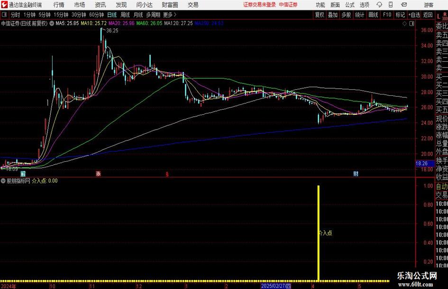Click the 2025/02/27/四 date label
Screen dimensions: 448x289
point(276,286)
